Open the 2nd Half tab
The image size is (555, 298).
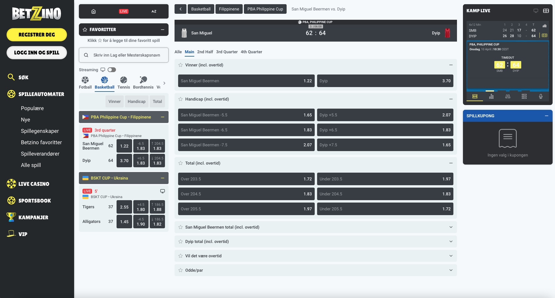[205, 52]
